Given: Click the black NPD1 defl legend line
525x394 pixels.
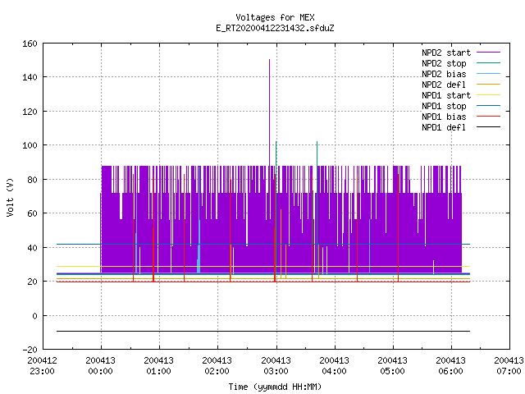Looking at the screenshot, I should (x=488, y=127).
